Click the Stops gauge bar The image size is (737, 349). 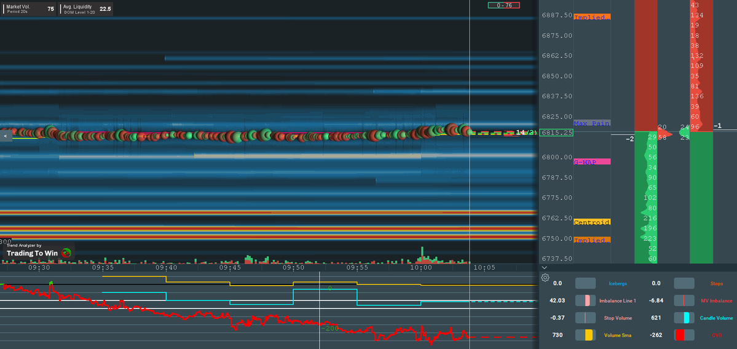click(x=684, y=283)
